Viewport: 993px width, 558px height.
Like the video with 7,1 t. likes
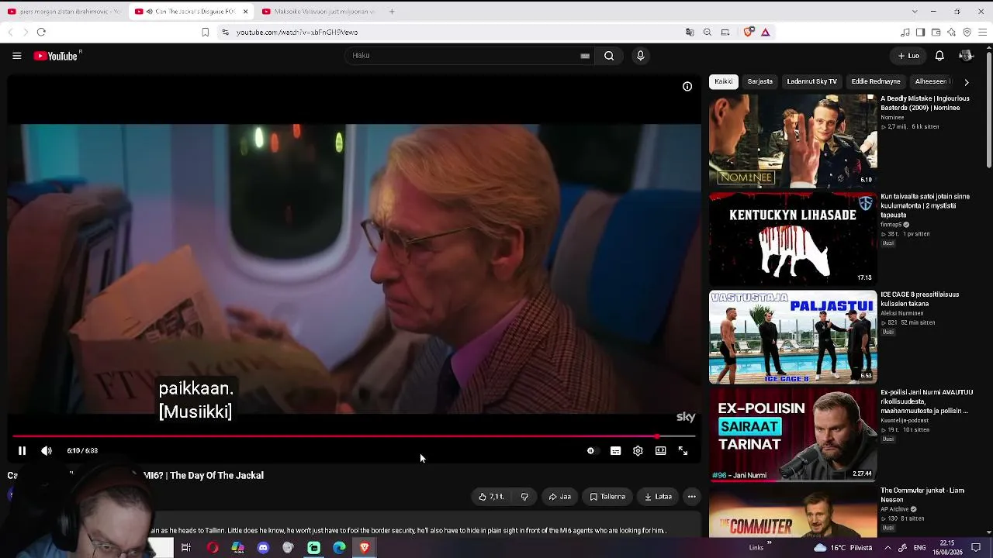pos(491,497)
